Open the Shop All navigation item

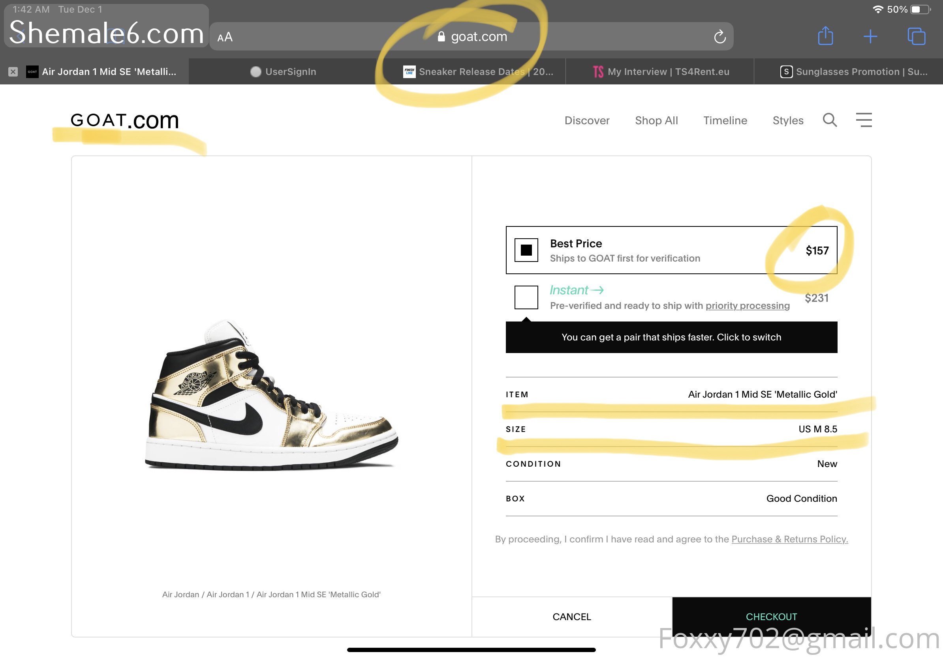(x=656, y=120)
